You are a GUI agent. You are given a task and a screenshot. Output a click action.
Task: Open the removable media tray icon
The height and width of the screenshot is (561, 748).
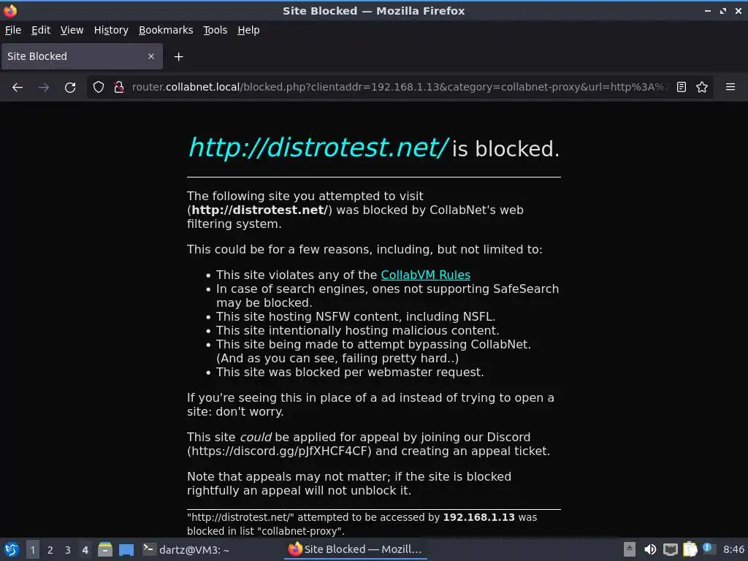[630, 549]
